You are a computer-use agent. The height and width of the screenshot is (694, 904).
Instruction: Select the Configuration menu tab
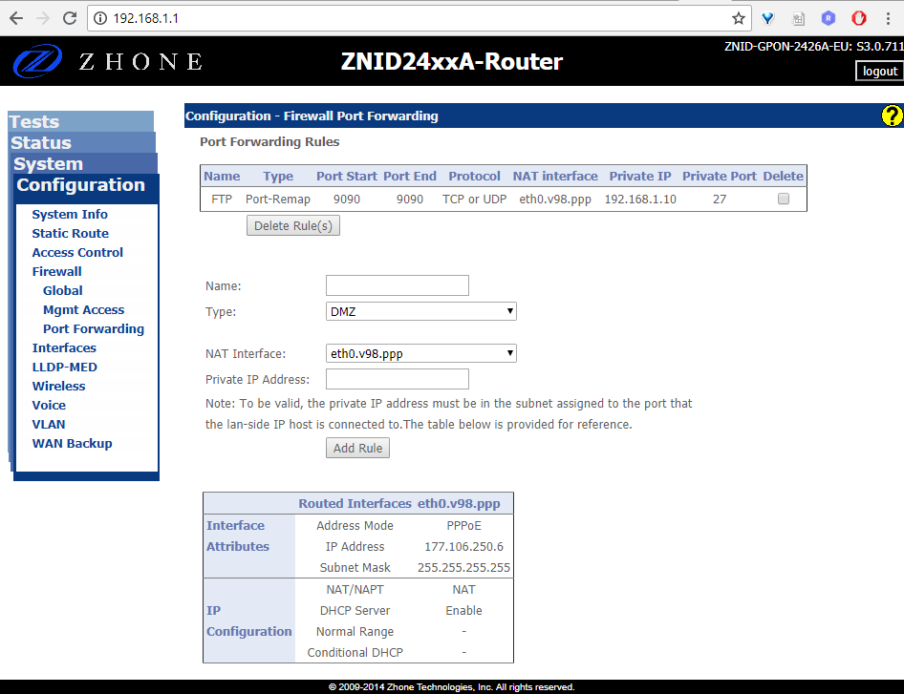click(86, 185)
